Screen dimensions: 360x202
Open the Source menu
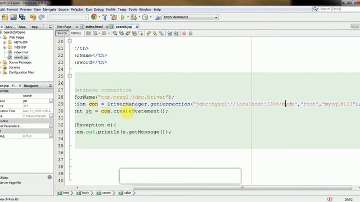click(64, 10)
